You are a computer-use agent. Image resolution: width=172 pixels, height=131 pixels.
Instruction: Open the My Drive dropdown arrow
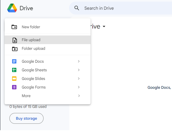(104, 26)
